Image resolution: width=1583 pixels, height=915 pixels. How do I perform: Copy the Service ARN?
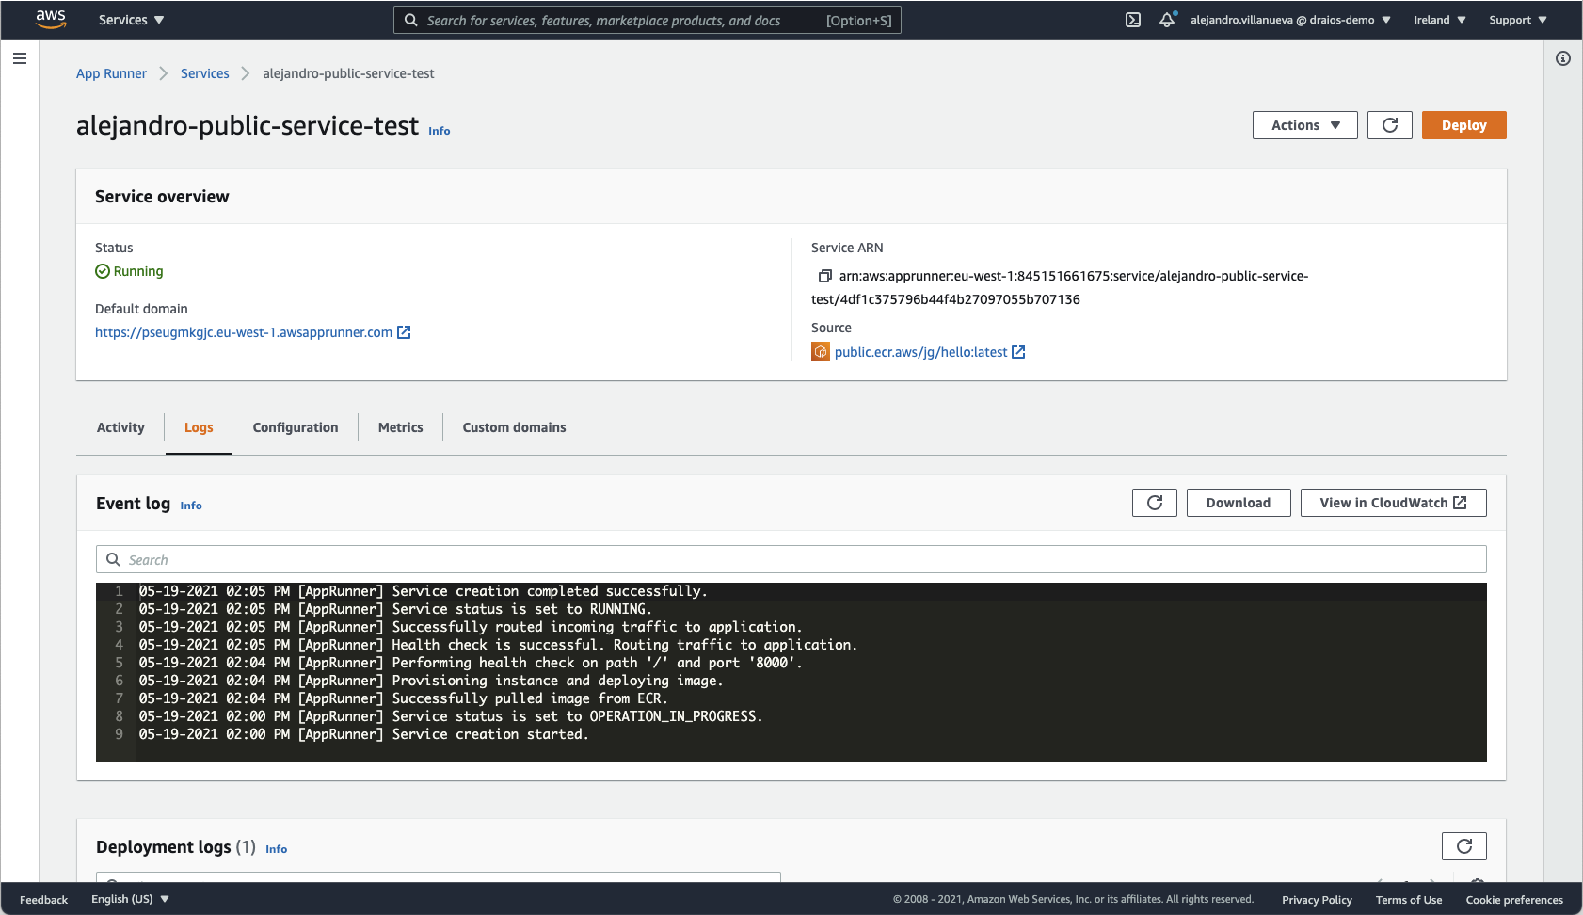click(824, 276)
